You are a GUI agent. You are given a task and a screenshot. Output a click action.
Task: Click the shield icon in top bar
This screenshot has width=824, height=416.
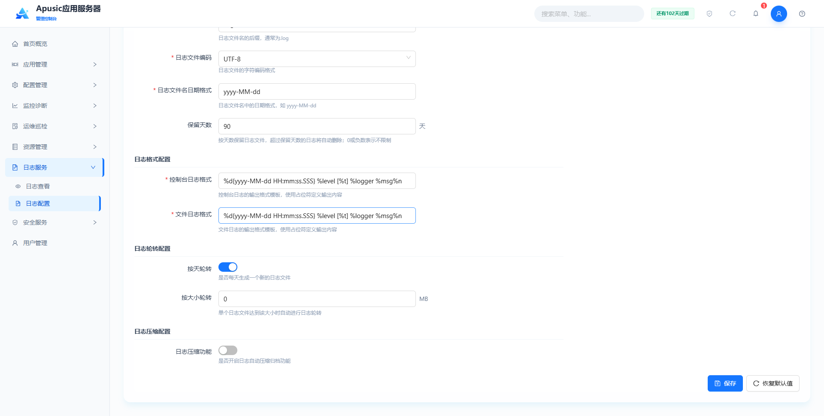tap(709, 14)
